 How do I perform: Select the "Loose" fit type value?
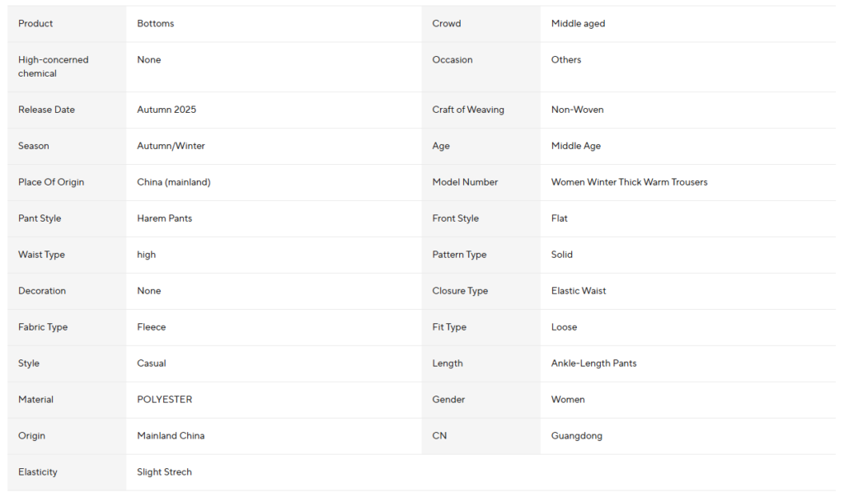pos(564,327)
